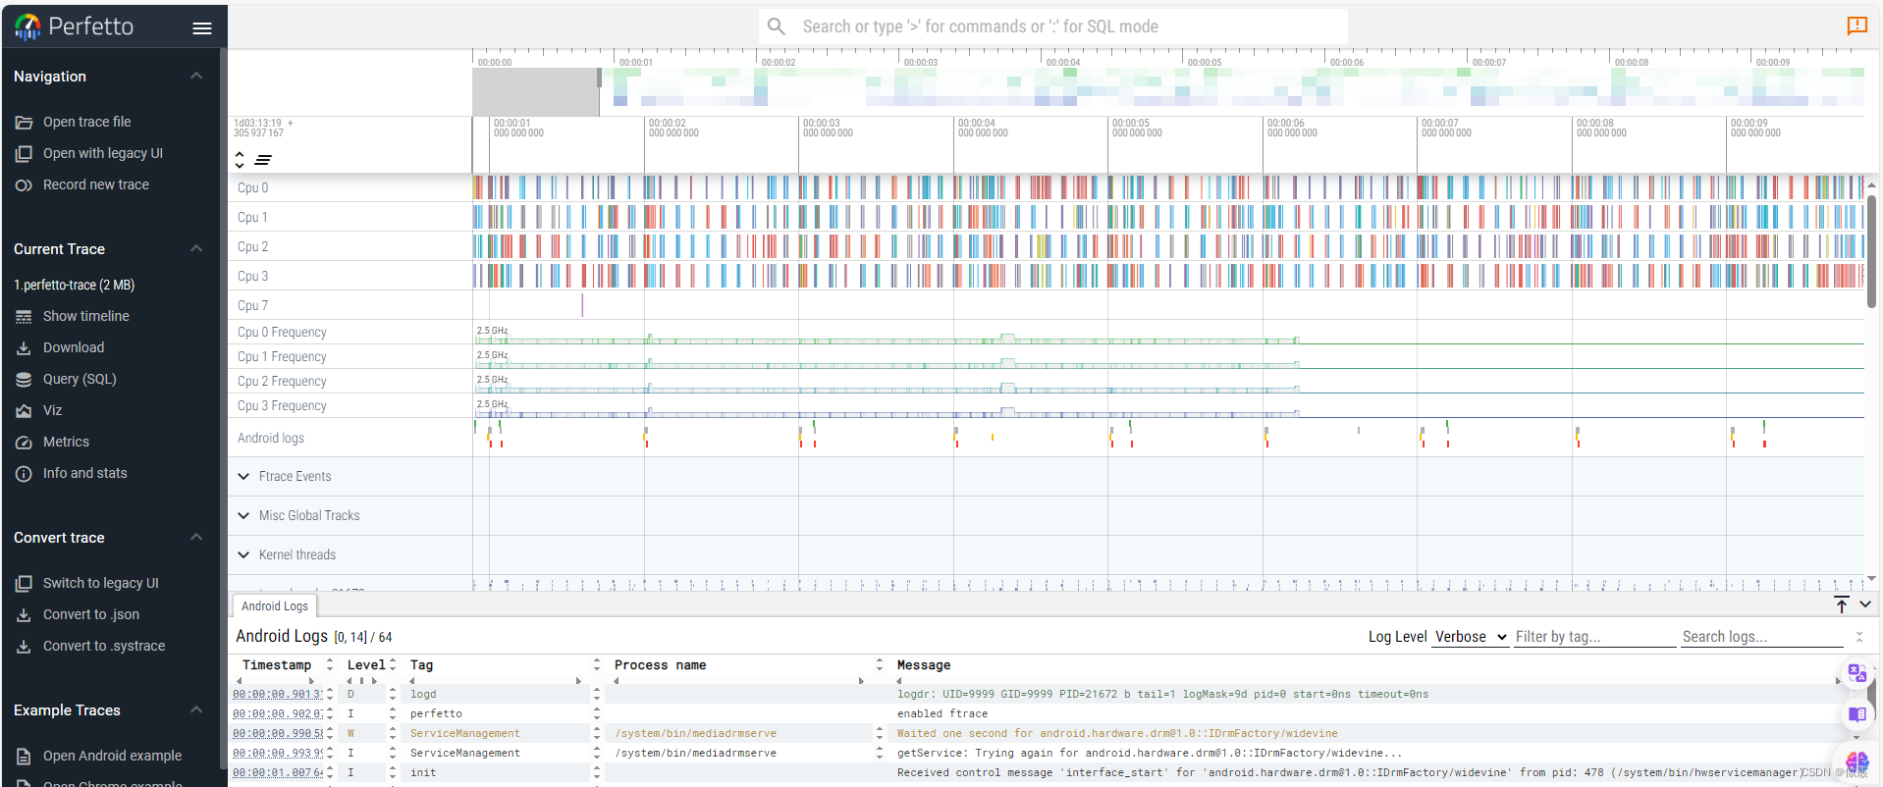Image resolution: width=1883 pixels, height=787 pixels.
Task: Click the Record new trace icon
Action: click(x=24, y=185)
